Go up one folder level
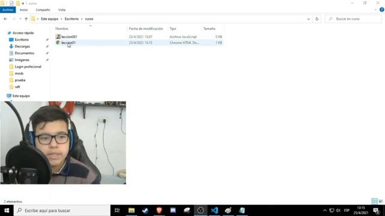This screenshot has width=385, height=216. click(x=26, y=19)
